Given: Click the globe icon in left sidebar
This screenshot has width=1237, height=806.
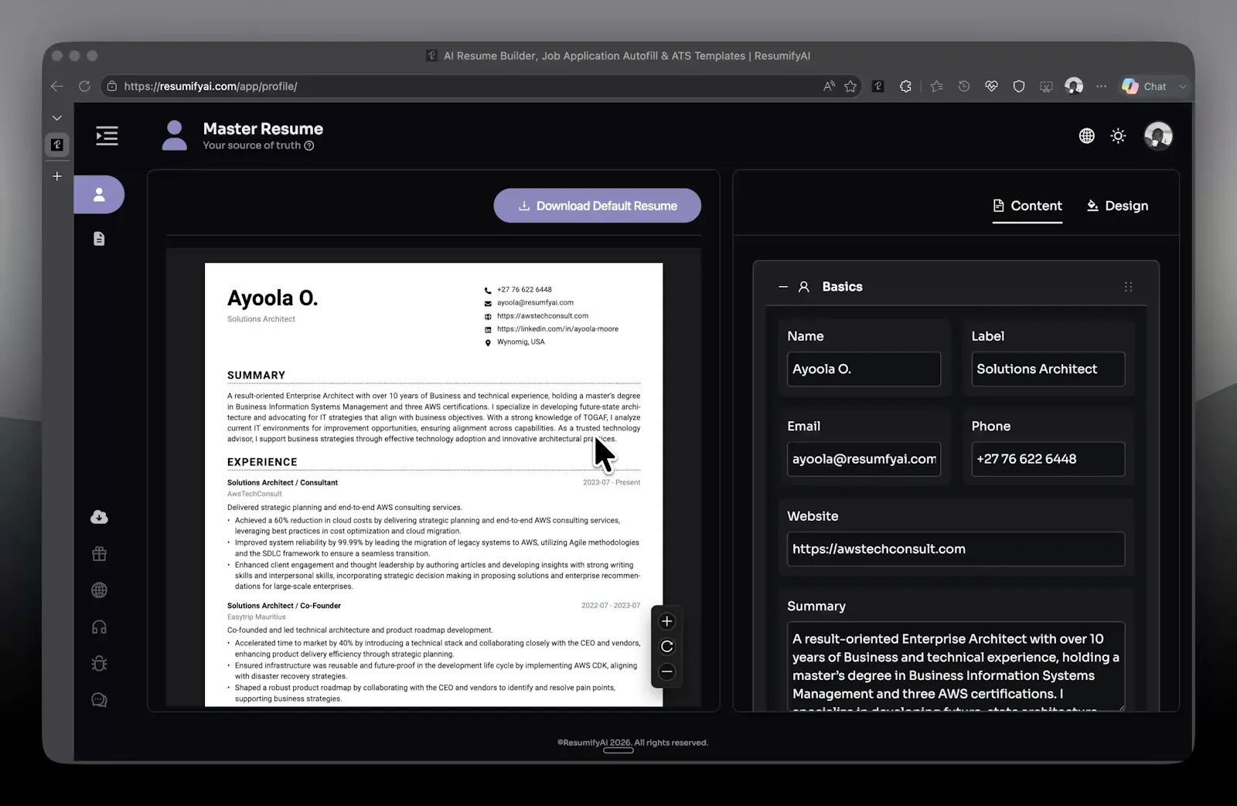Looking at the screenshot, I should coord(99,590).
